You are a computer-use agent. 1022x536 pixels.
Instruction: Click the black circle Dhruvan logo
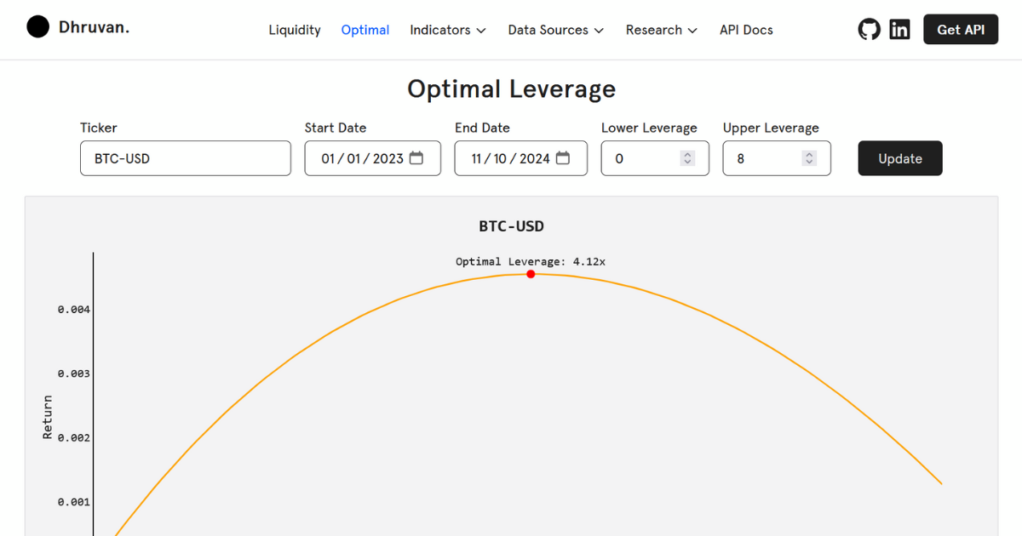coord(37,27)
